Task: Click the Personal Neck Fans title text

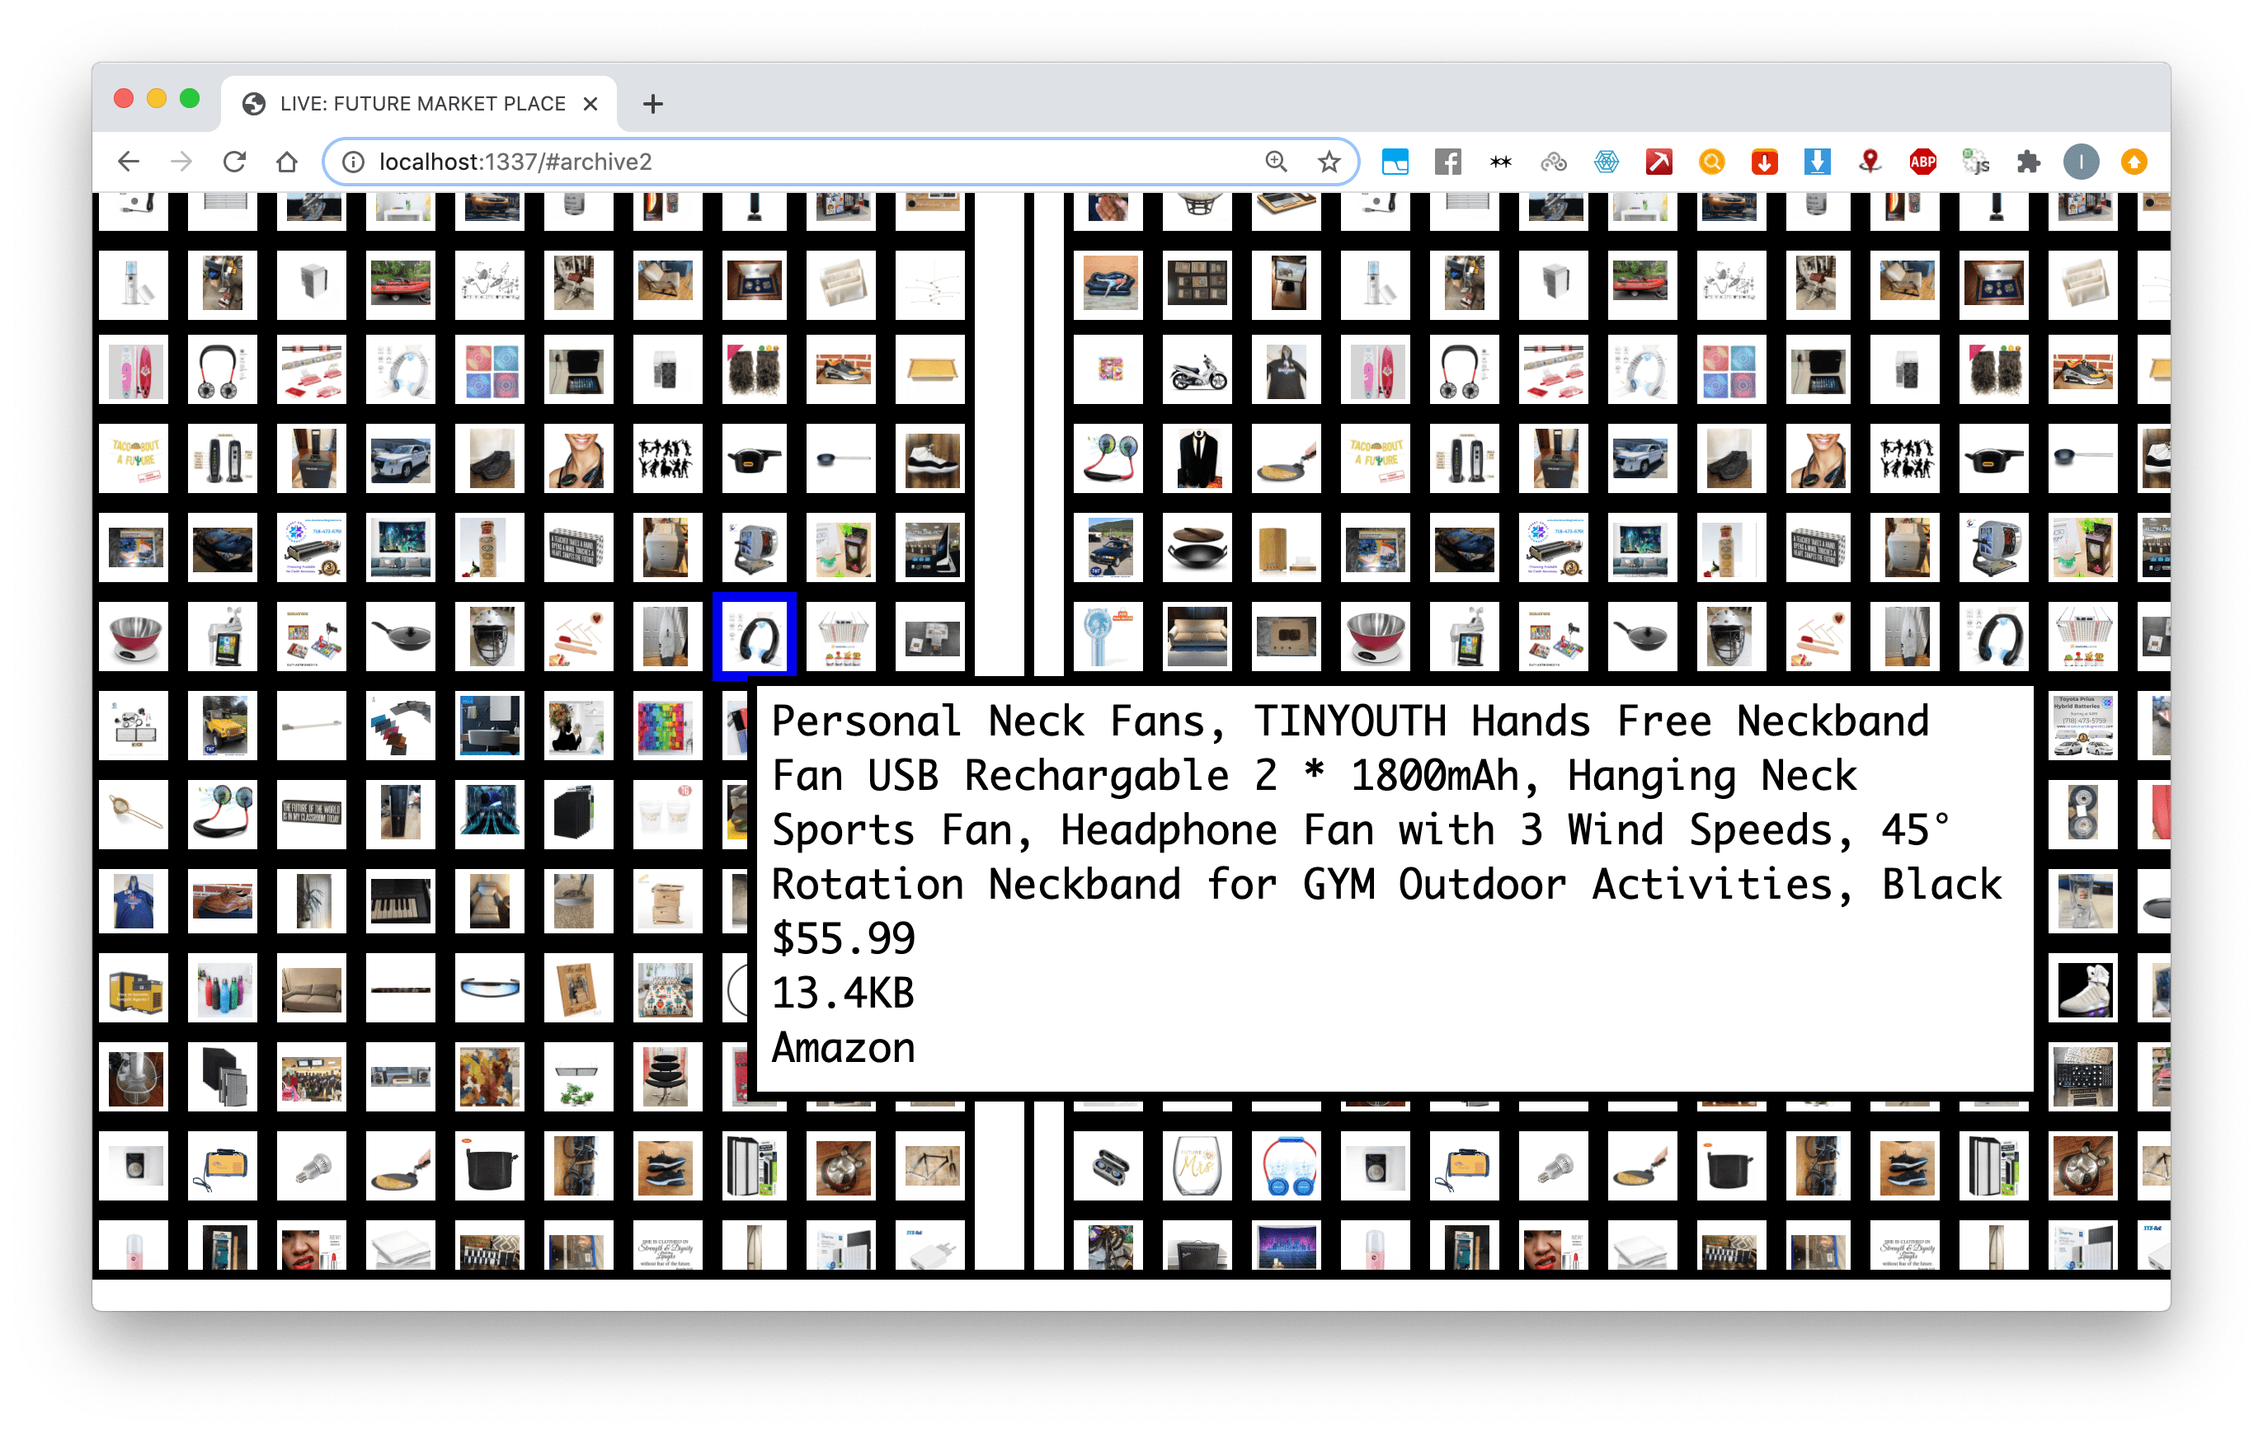Action: [x=998, y=721]
